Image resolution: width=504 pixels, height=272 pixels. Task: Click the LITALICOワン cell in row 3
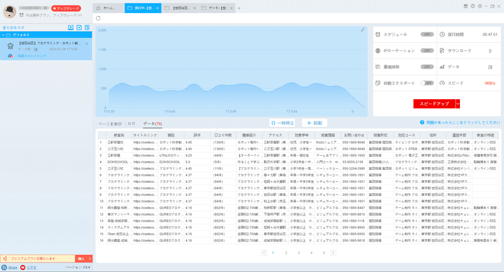point(171,155)
